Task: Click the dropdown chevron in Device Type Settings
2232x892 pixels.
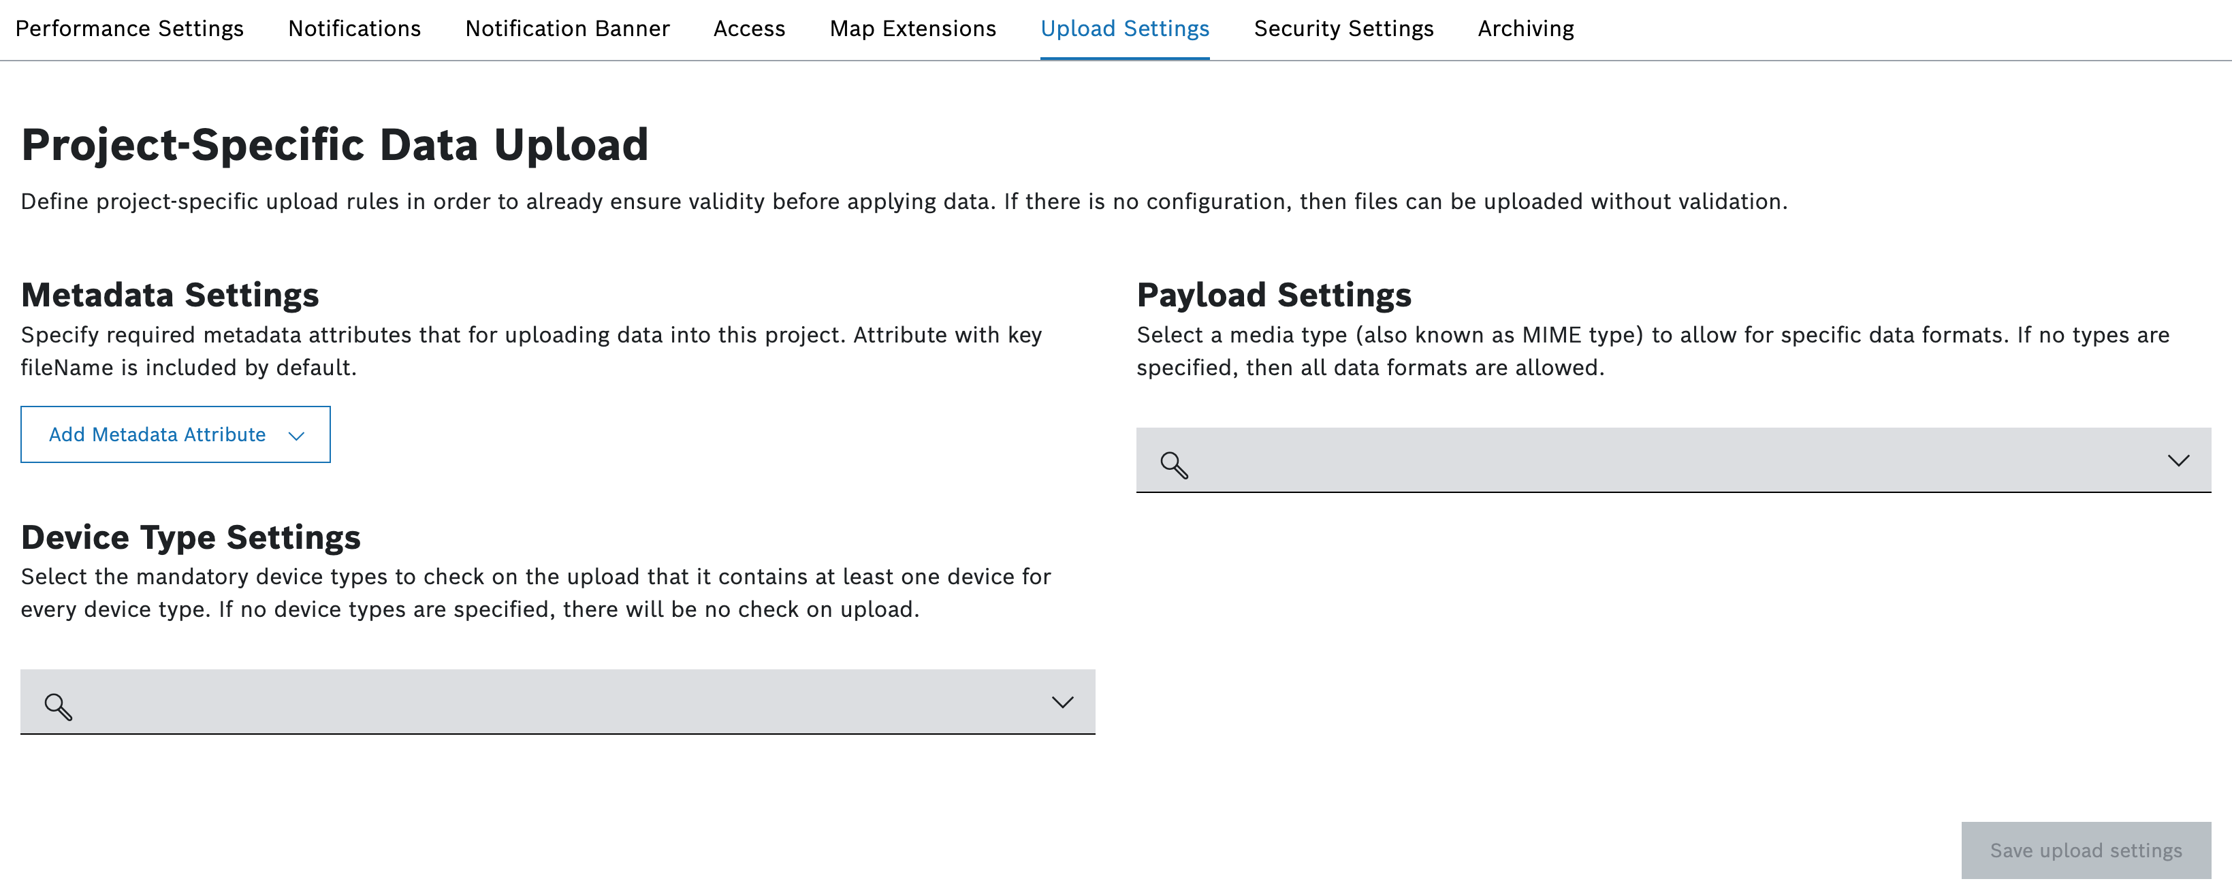Action: pyautogui.click(x=1066, y=703)
